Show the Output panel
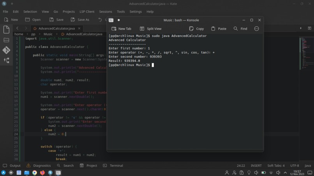Image resolution: width=314 pixels, height=176 pixels. (x=12, y=166)
